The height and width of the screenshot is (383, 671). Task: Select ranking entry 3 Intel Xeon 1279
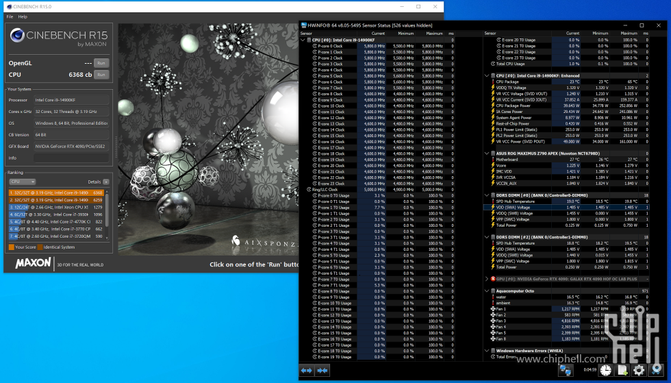pyautogui.click(x=56, y=208)
